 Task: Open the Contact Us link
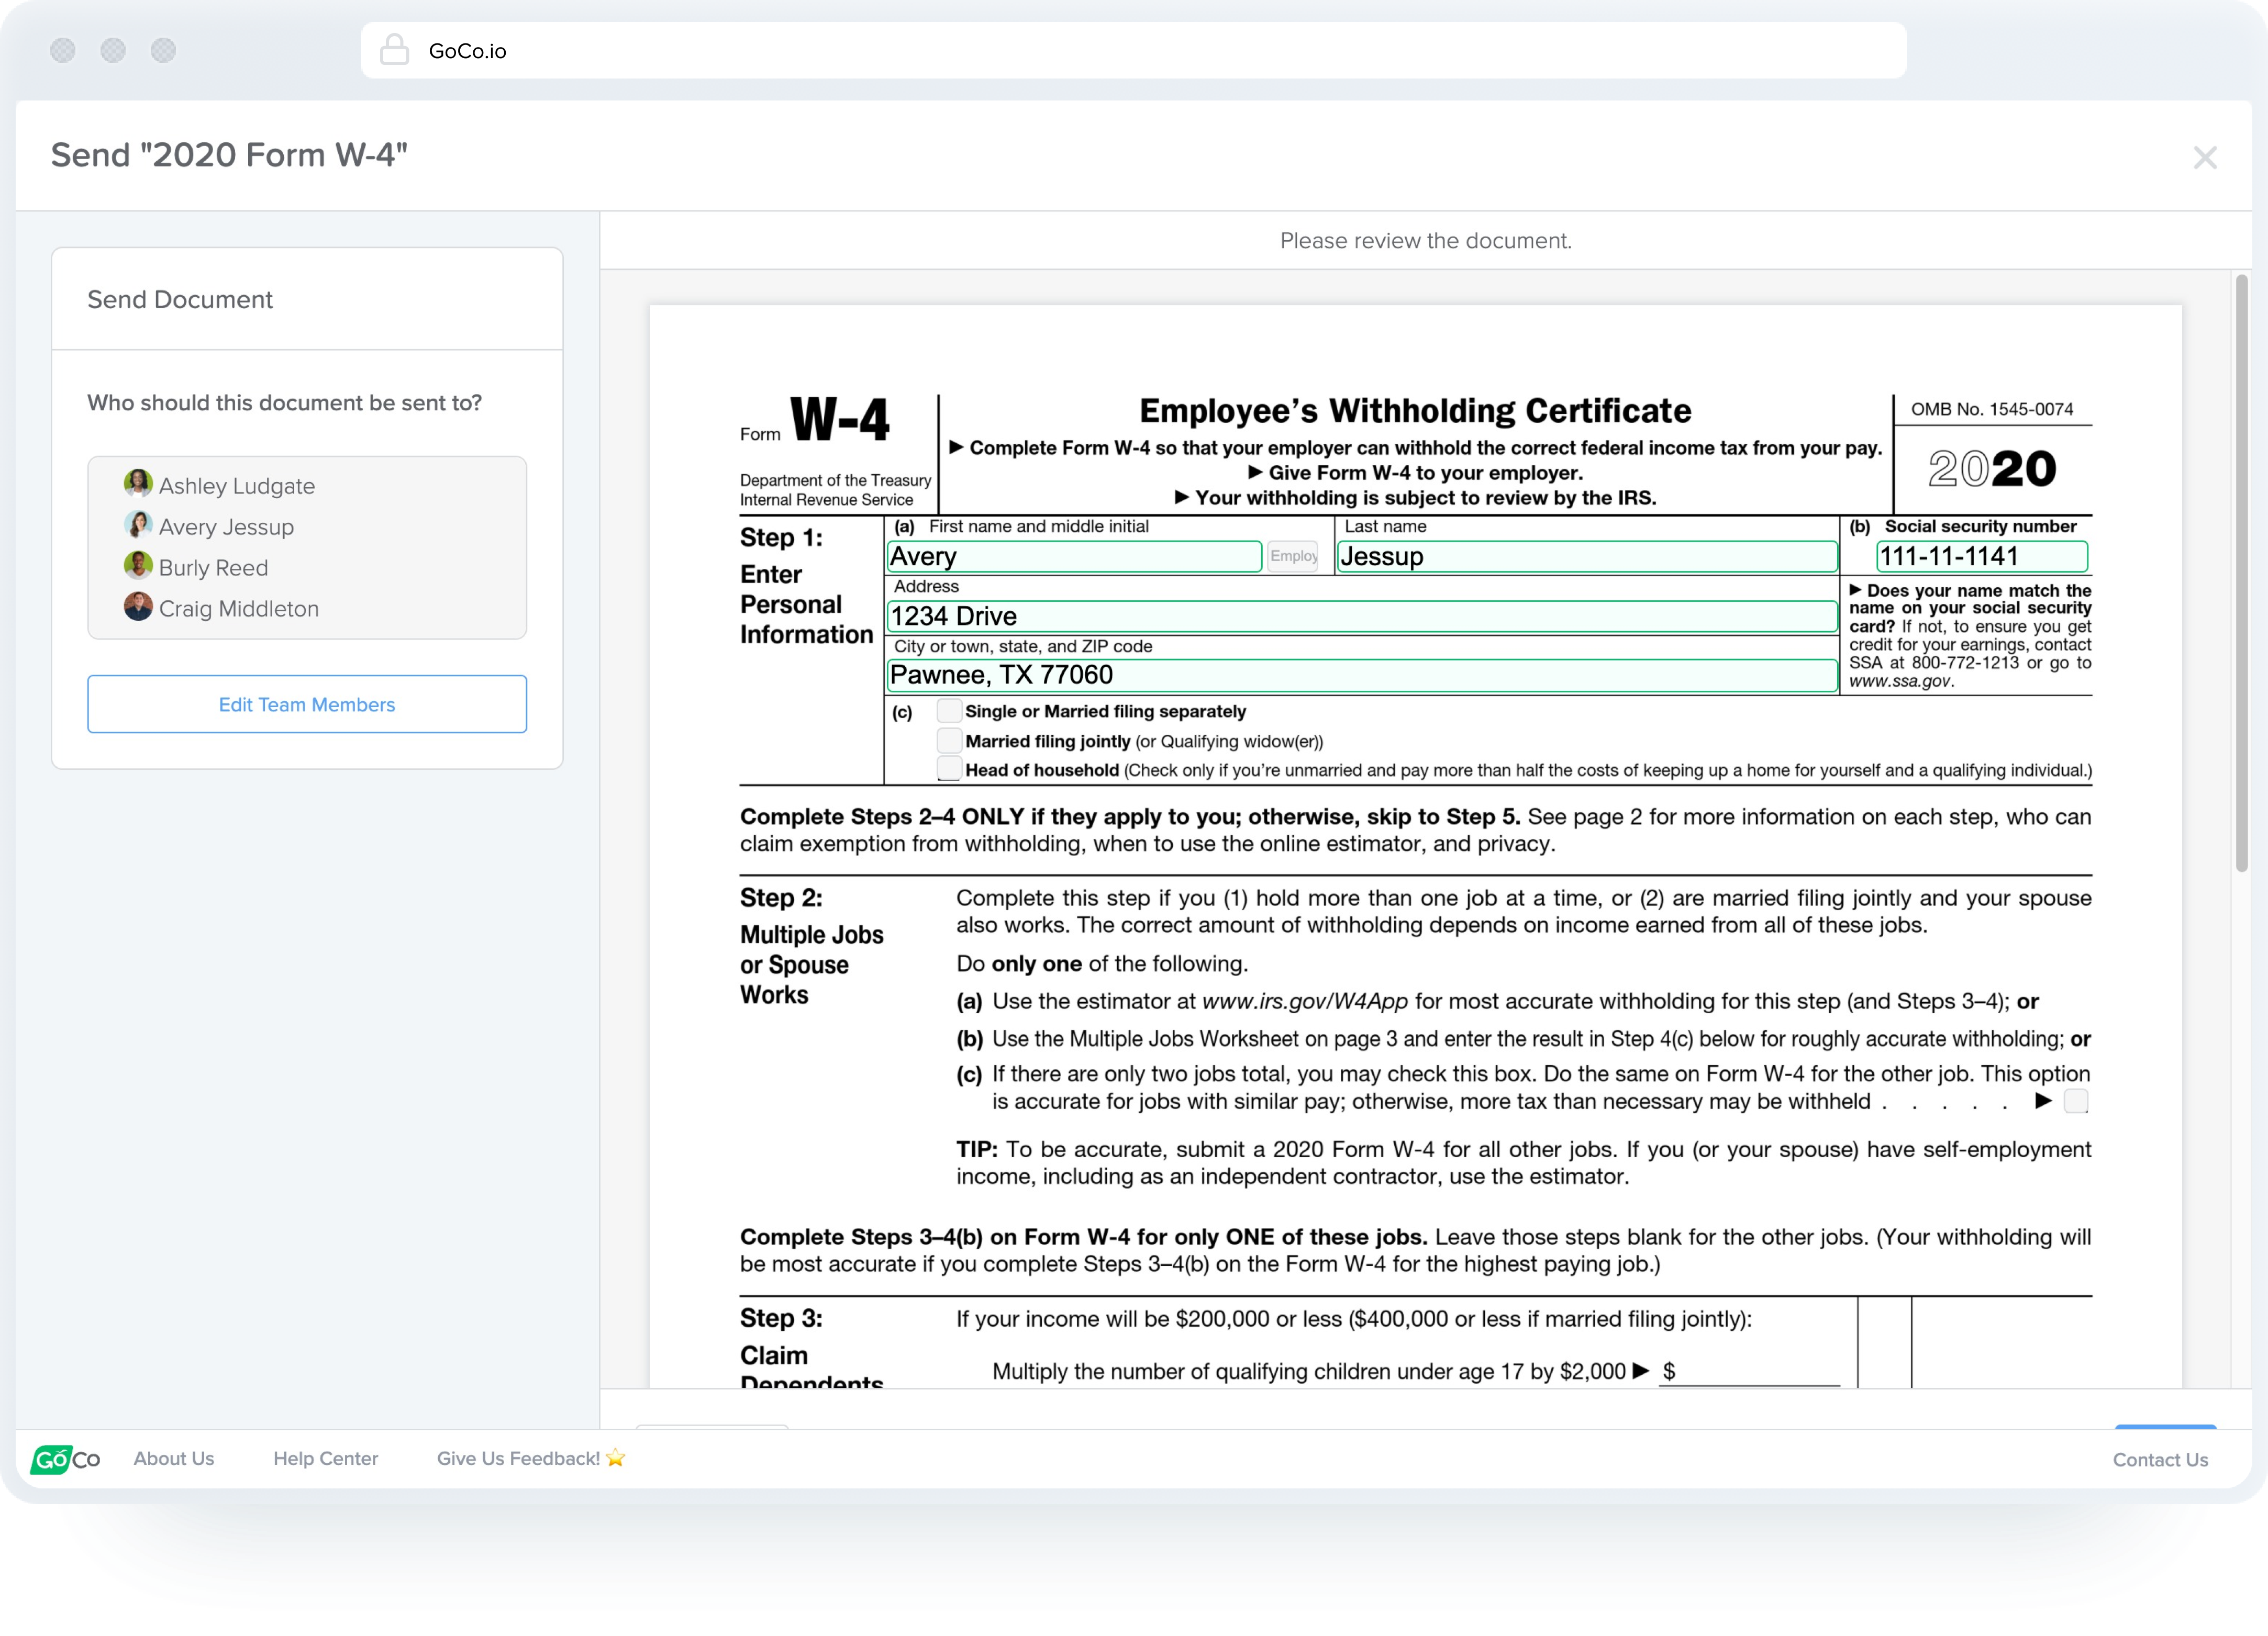coord(2160,1460)
